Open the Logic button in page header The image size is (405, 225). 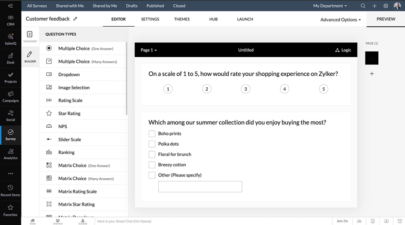(x=343, y=50)
